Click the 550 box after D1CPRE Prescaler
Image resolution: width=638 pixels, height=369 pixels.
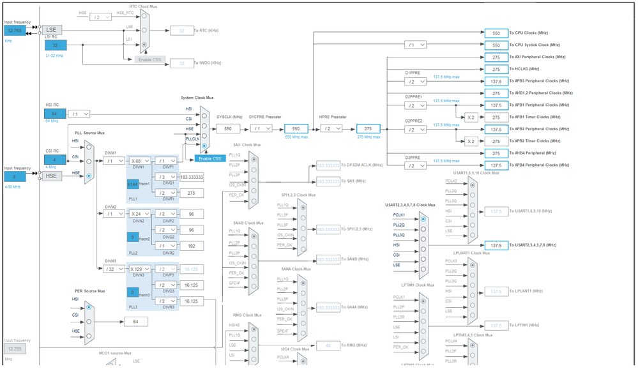(296, 128)
